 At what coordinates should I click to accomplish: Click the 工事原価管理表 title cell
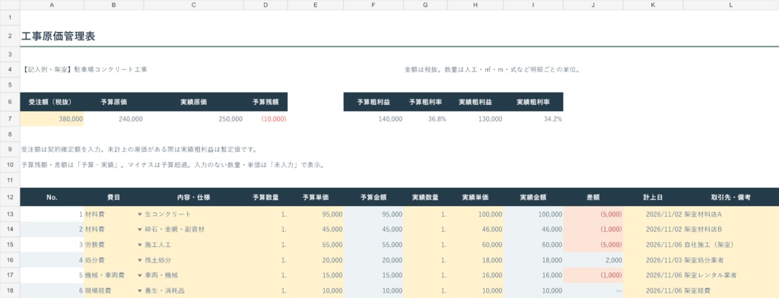59,36
